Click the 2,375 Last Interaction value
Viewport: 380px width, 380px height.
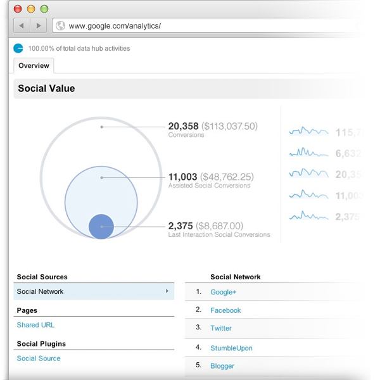click(180, 226)
